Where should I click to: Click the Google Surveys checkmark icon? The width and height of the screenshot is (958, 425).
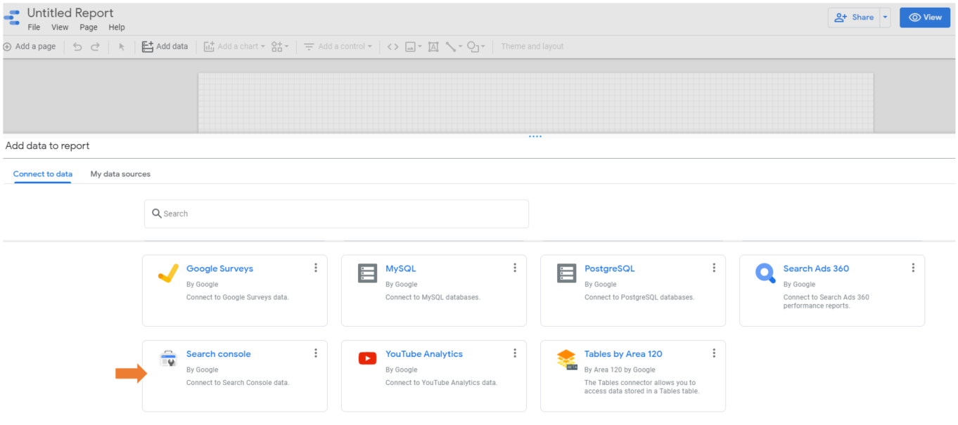pos(168,273)
